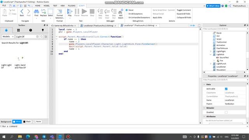249x140 pixels.
Task: Set Toolbox background to None
Action: (x=37, y=122)
